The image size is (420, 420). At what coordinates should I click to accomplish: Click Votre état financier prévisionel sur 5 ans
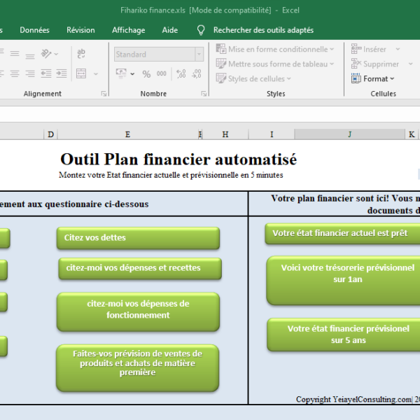pos(344,335)
